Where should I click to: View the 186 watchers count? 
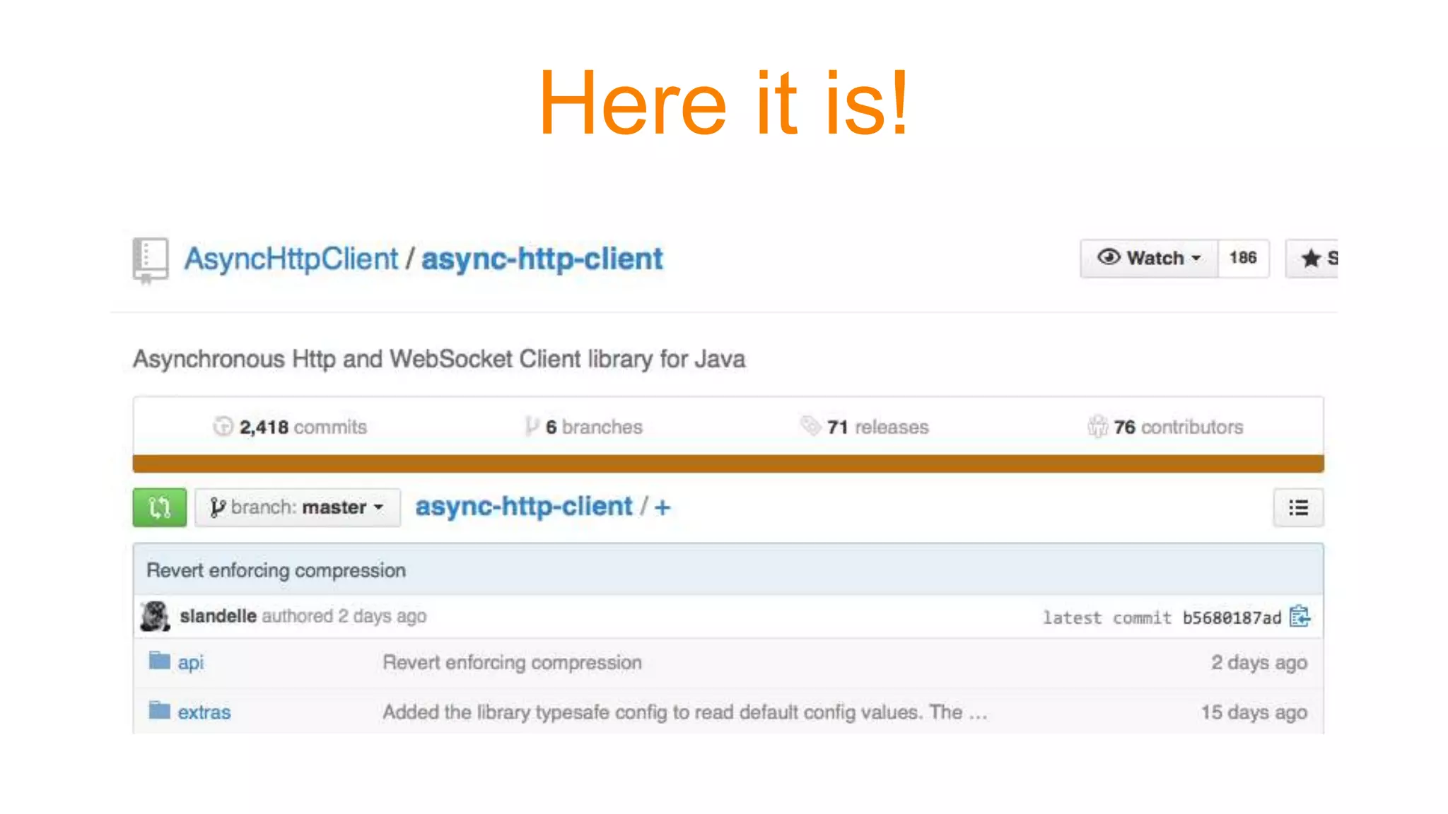click(1243, 259)
